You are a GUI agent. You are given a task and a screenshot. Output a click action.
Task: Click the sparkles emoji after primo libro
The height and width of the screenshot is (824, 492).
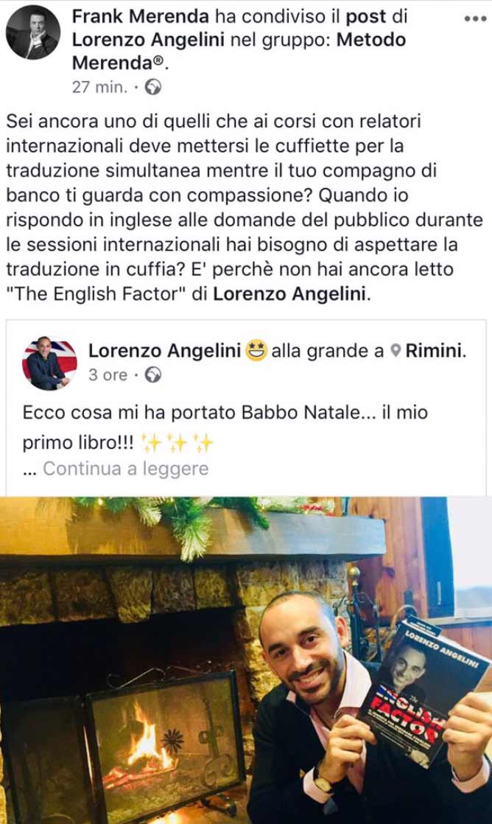(x=178, y=443)
